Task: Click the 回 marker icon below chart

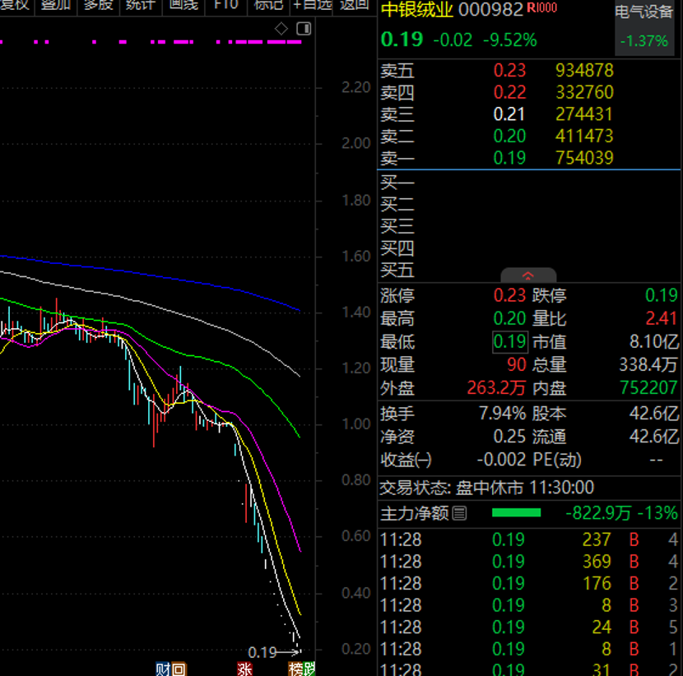Action: point(178,669)
